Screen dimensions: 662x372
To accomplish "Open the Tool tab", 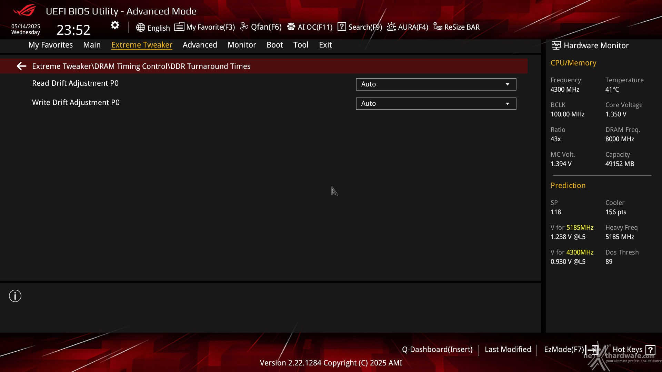I will (x=301, y=45).
